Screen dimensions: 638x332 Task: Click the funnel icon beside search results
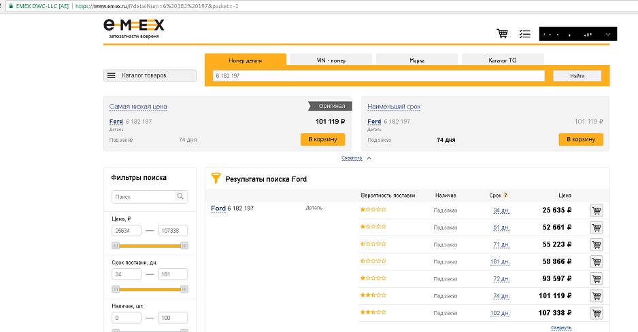click(216, 178)
